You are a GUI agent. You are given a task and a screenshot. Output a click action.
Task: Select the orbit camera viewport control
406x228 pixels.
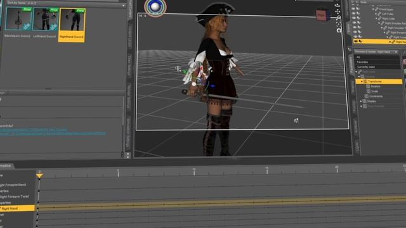[x=337, y=5]
